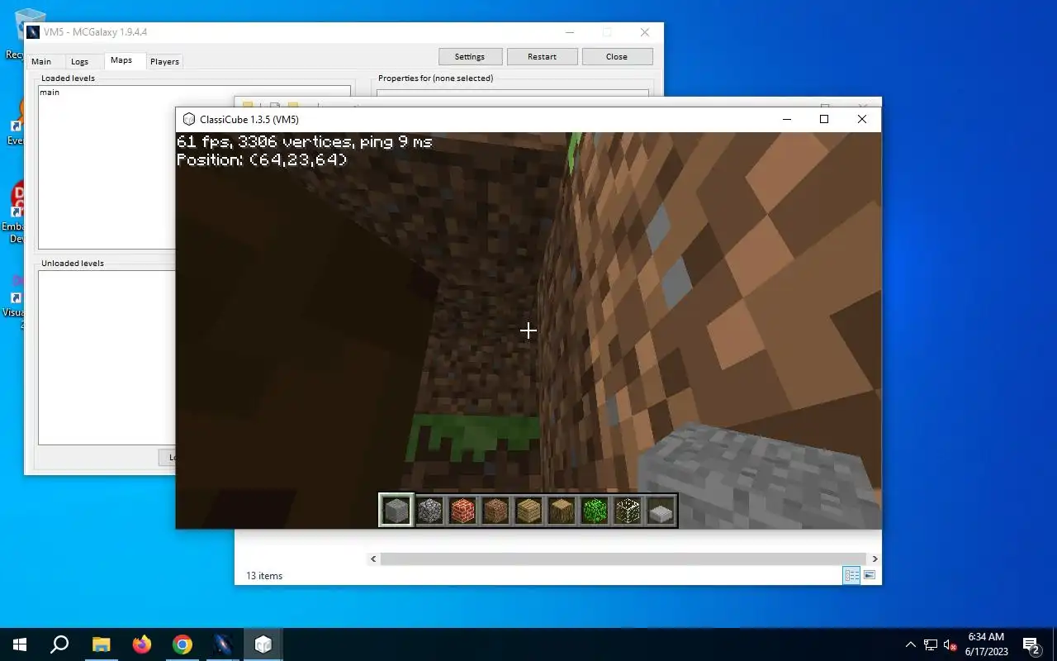Click the Explorer horizontal scrollbar track
The height and width of the screenshot is (661, 1057).
[x=623, y=559]
